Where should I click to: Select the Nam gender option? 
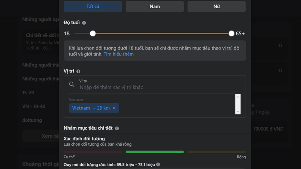point(155,6)
